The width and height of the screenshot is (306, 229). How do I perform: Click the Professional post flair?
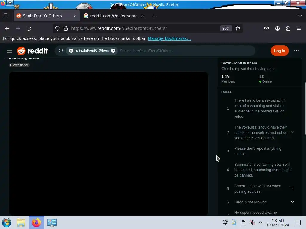tap(19, 65)
